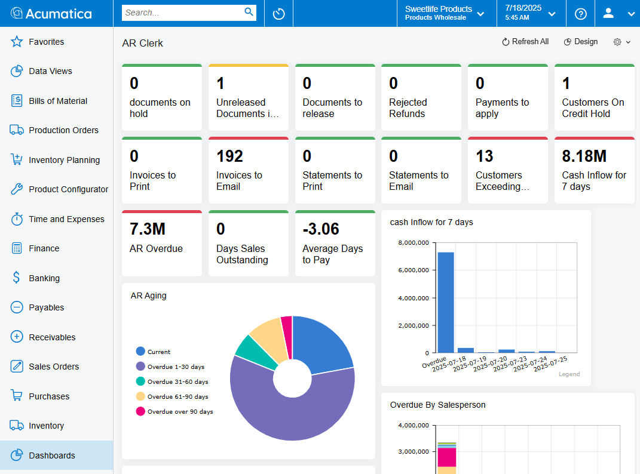Click the business date clock icon near search
The image size is (640, 474).
coord(278,13)
